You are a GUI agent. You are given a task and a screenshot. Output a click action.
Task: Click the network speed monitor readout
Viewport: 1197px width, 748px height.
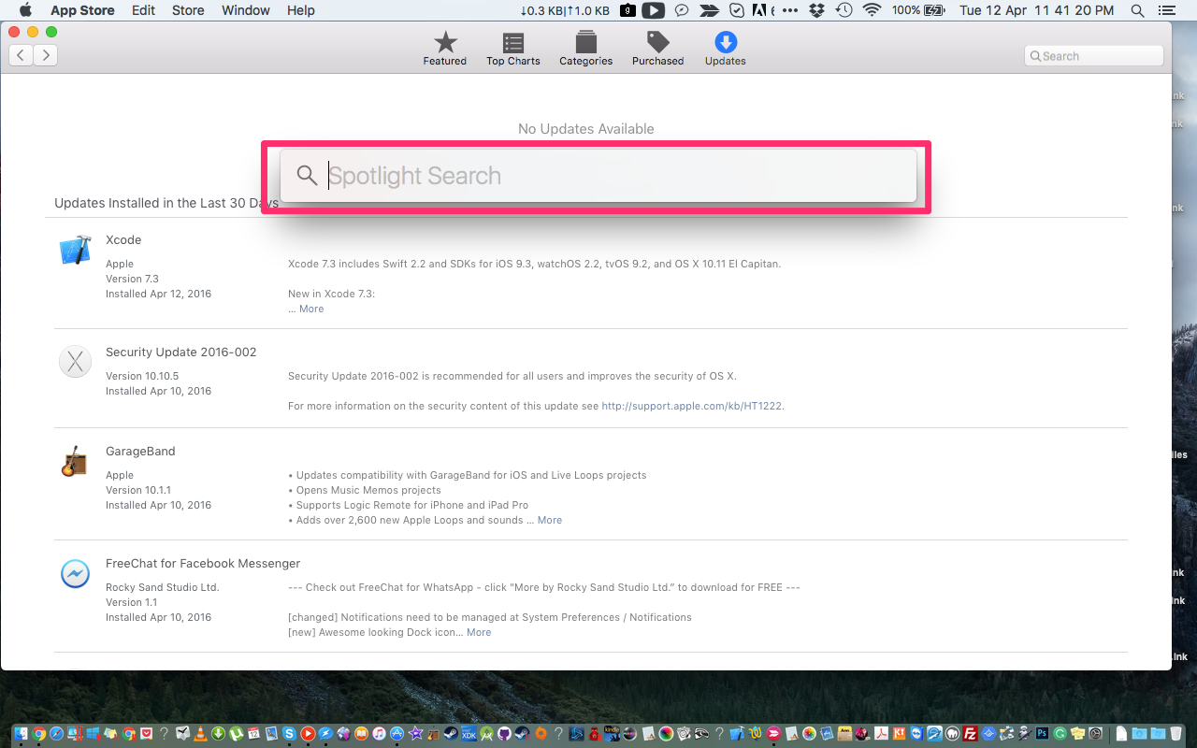(x=565, y=10)
